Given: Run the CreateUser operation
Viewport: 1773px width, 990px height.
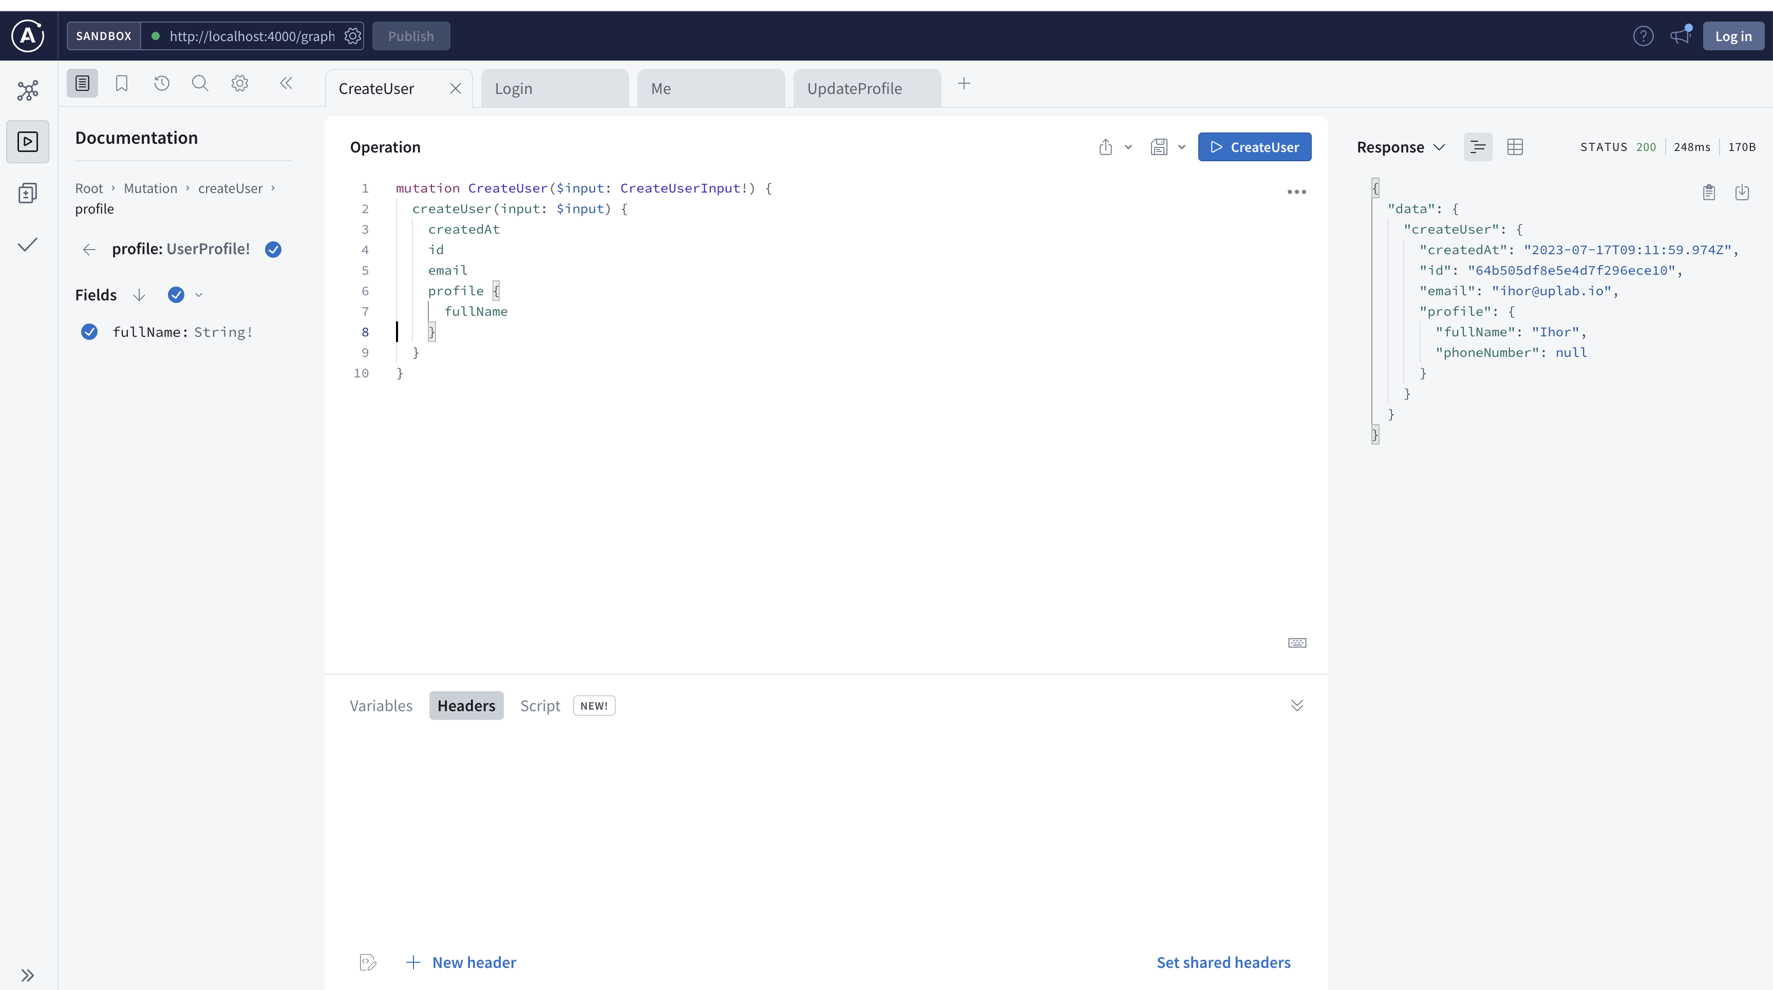Looking at the screenshot, I should (1254, 146).
